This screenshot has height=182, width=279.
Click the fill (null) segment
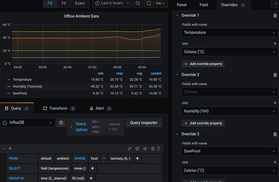coord(78,178)
